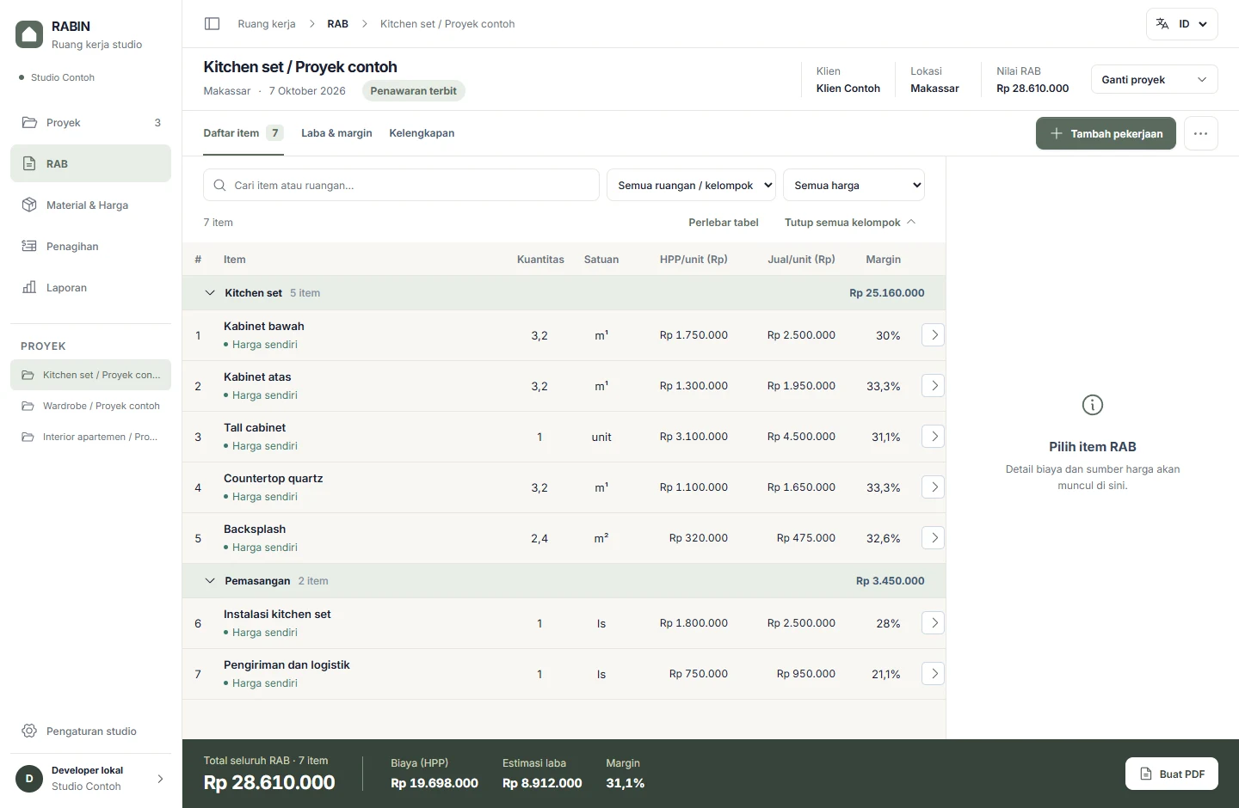Open Interior apartemen project in sidebar
Viewport: 1239px width, 808px height.
[x=90, y=437]
